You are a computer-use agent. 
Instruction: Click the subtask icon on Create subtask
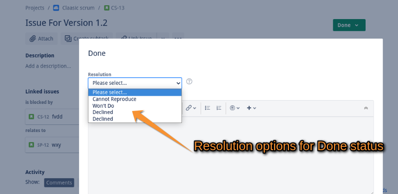coord(68,39)
